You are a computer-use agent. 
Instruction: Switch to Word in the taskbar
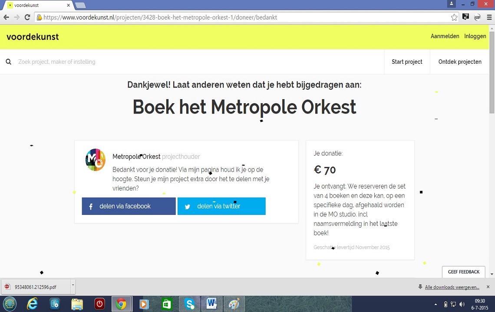(211, 304)
